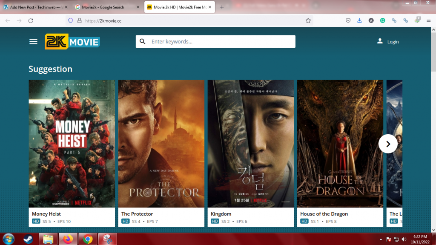The image size is (436, 245).
Task: Open the Firefox application menu
Action: tap(428, 20)
